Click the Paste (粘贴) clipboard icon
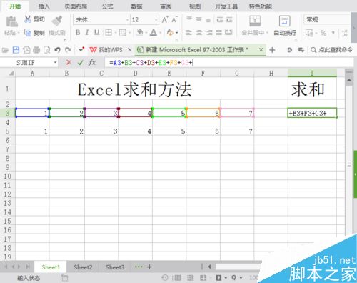The width and height of the screenshot is (357, 283). tap(11, 21)
